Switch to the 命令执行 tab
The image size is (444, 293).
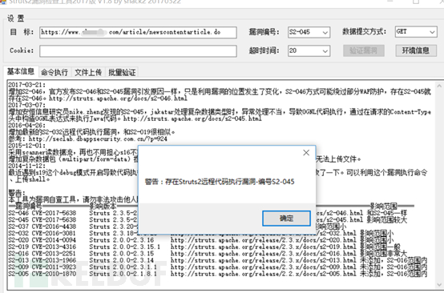(54, 73)
